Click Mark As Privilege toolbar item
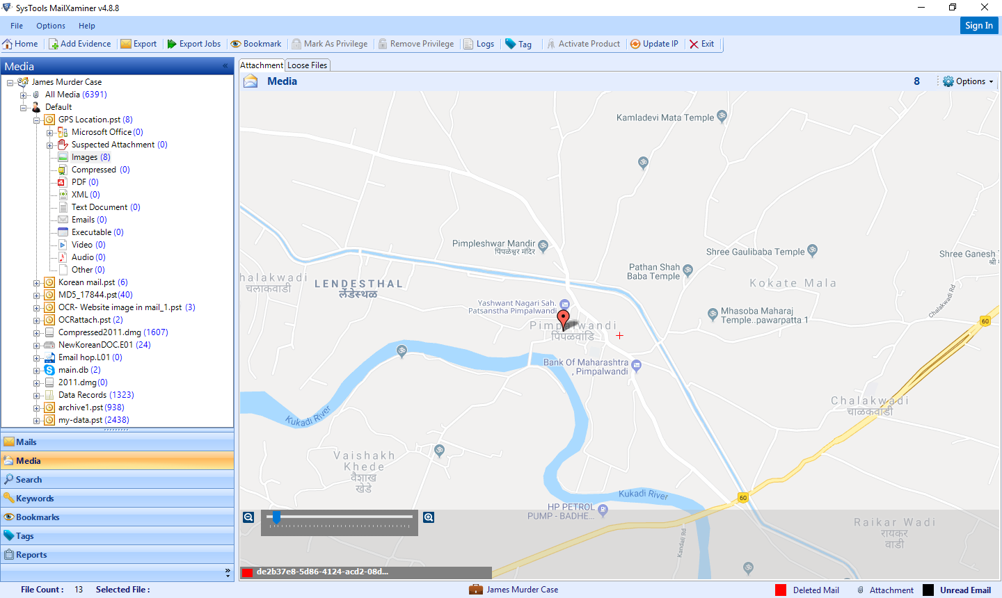 [x=330, y=44]
